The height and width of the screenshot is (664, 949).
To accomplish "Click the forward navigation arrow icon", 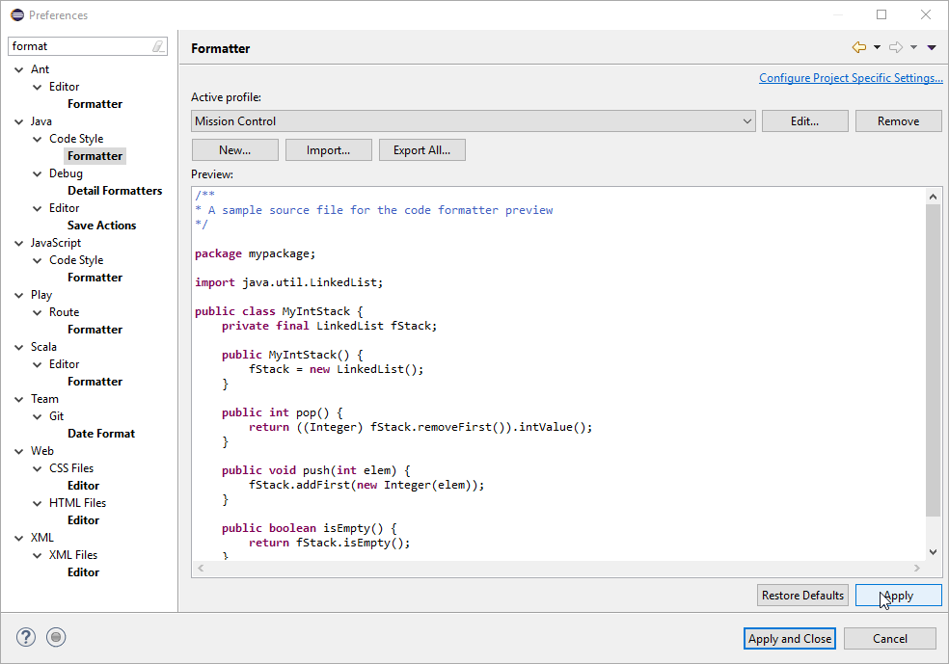I will click(x=896, y=47).
